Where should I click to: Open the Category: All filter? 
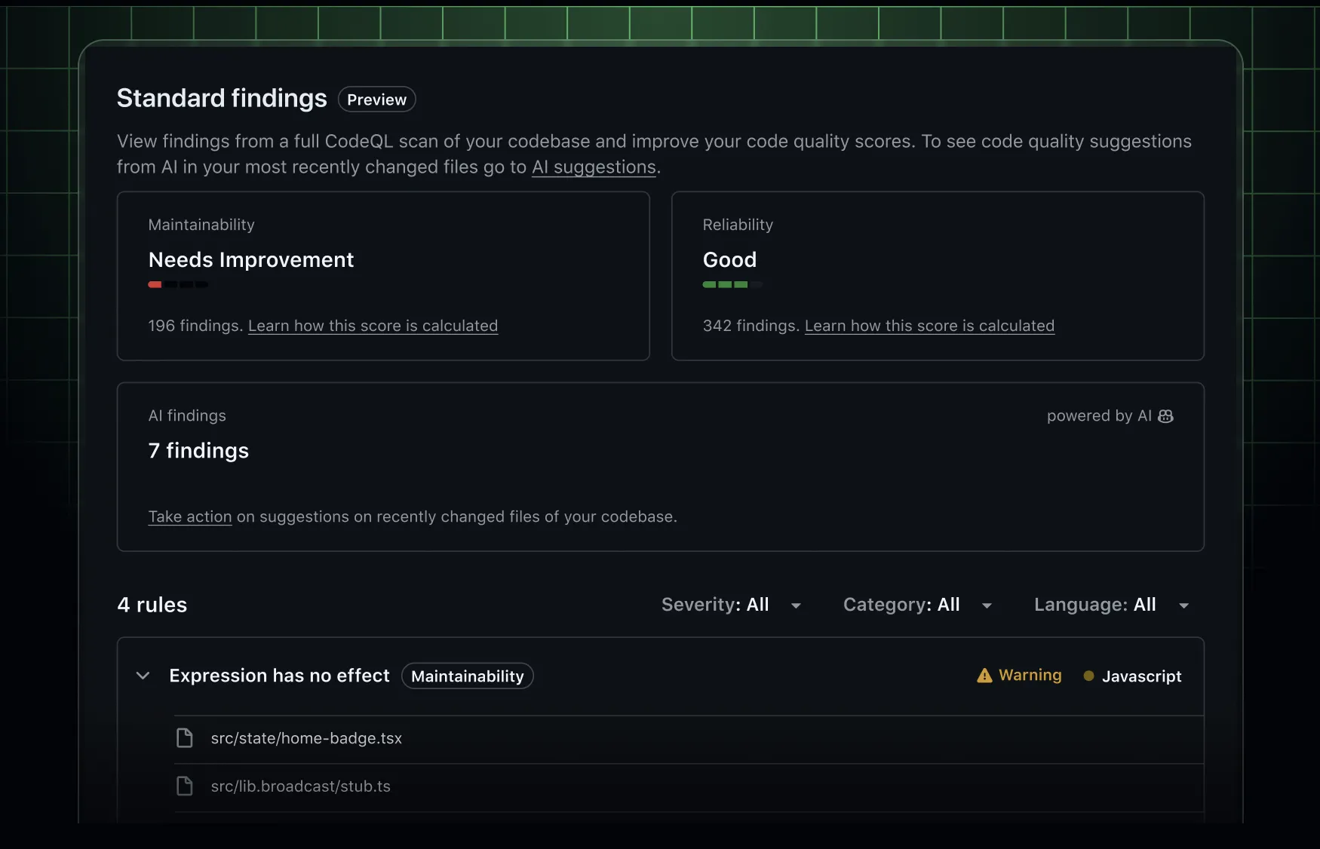901,605
